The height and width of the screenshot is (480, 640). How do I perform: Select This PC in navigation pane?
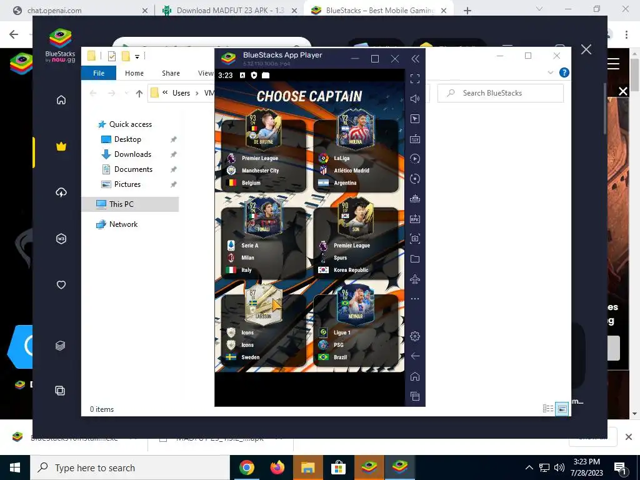click(x=130, y=204)
